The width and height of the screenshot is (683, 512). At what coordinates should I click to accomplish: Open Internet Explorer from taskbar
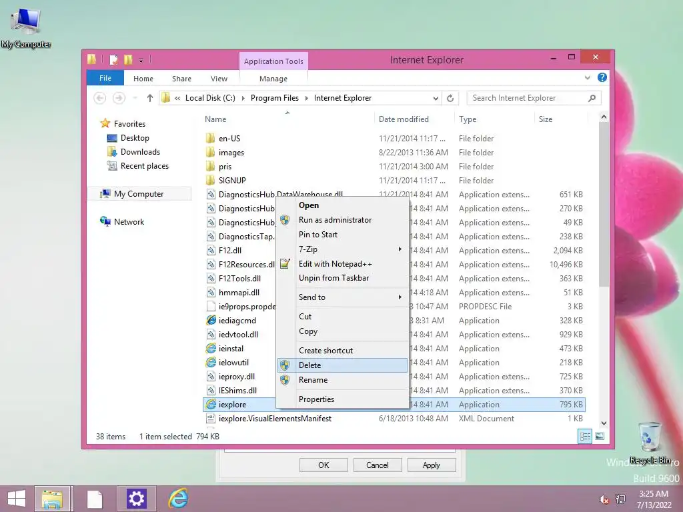tap(178, 499)
